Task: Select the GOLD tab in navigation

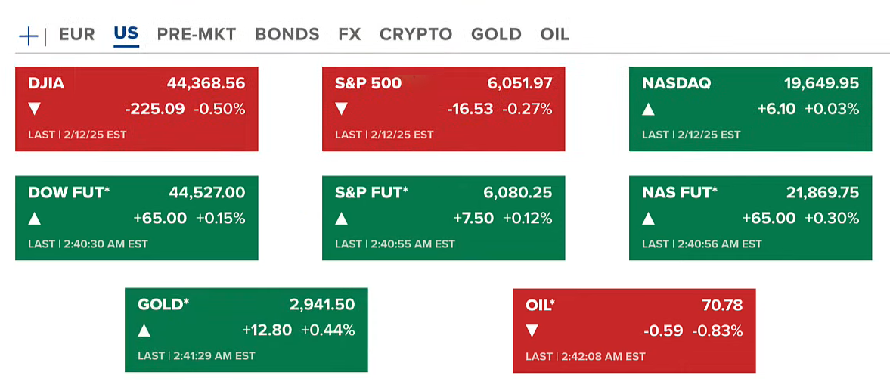Action: [496, 34]
